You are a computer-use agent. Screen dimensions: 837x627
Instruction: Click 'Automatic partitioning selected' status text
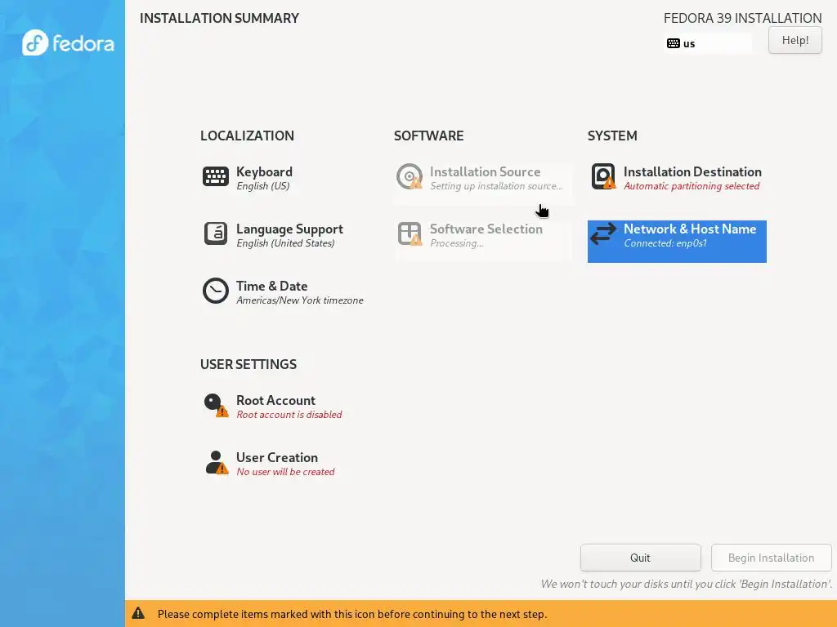coord(692,186)
